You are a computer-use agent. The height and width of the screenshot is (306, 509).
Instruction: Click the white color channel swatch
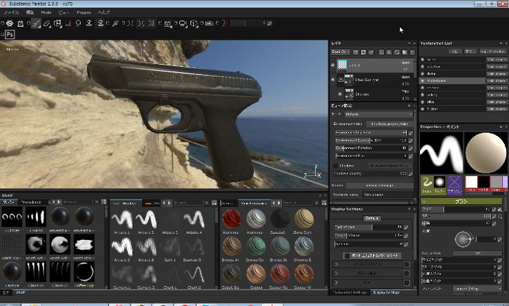pos(471,182)
